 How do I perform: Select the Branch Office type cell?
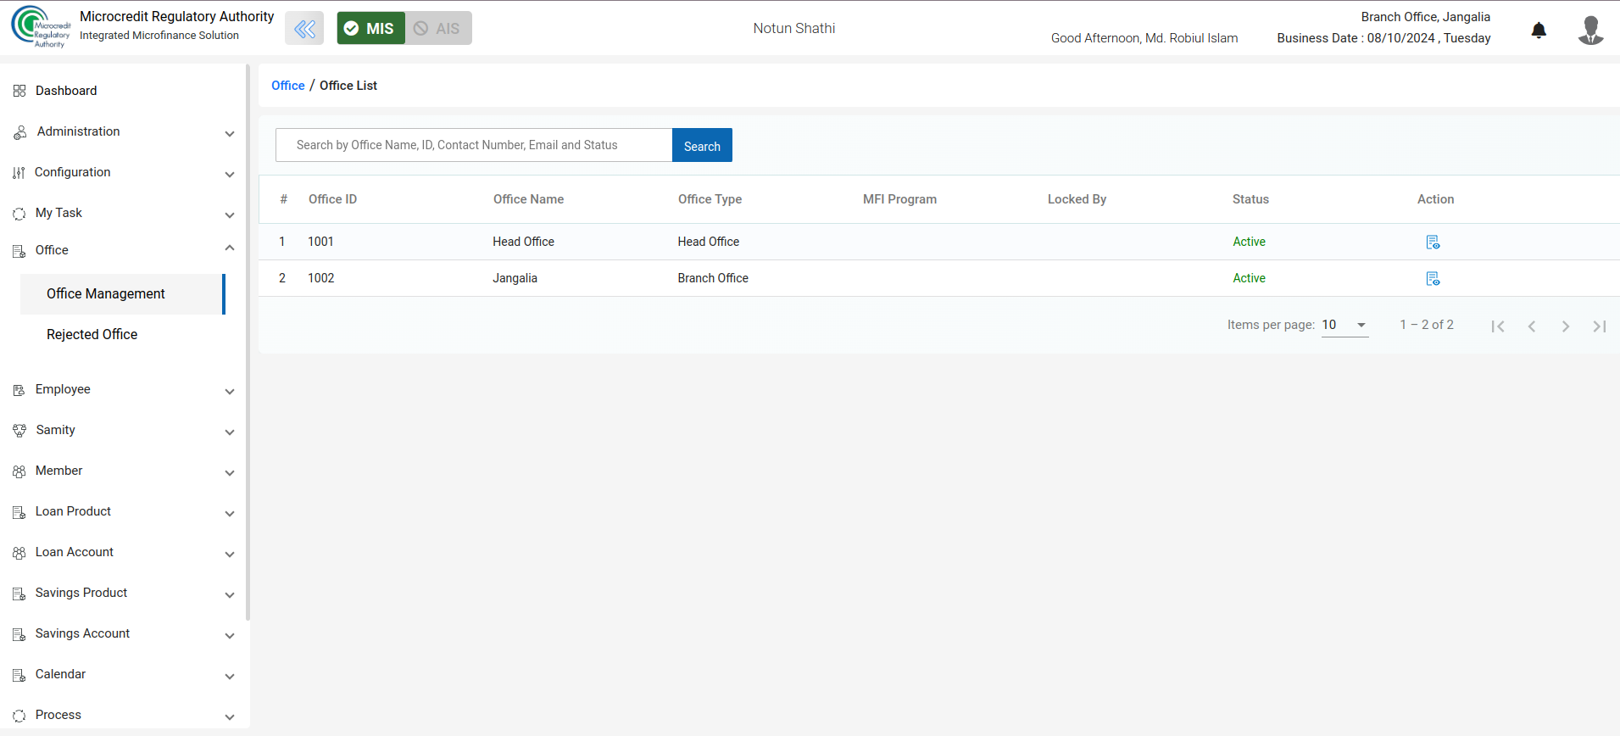(x=713, y=278)
